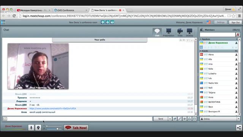Open the YouTube link in chat
The image size is (243, 137).
pos(53,108)
